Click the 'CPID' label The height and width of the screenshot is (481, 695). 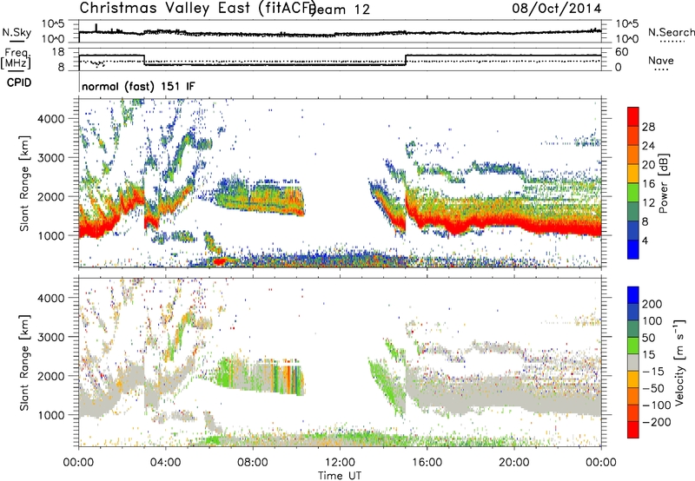pos(19,82)
